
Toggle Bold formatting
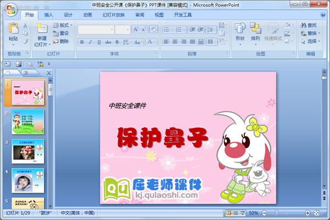[x=82, y=42]
